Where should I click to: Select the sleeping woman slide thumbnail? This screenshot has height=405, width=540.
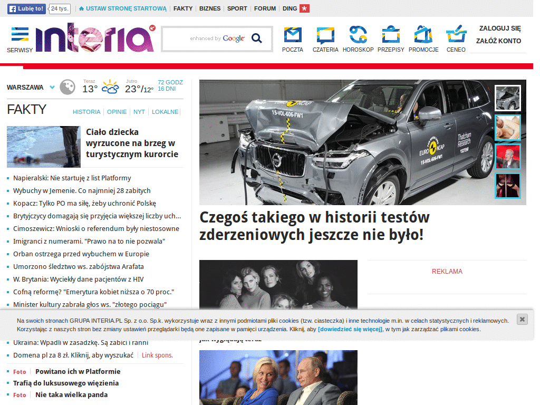point(508,128)
